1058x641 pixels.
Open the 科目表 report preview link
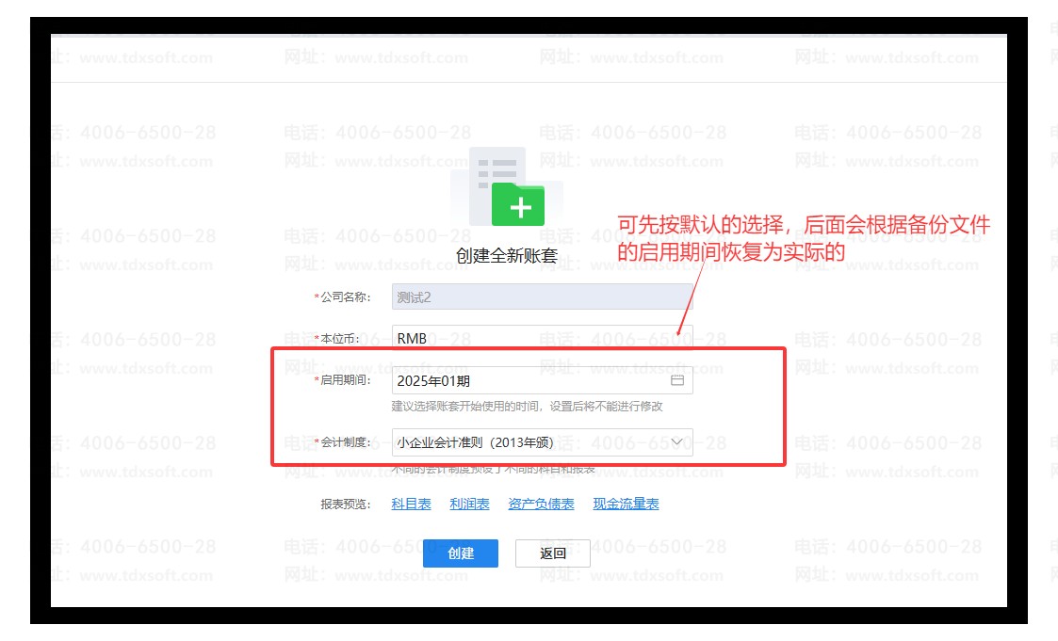411,504
